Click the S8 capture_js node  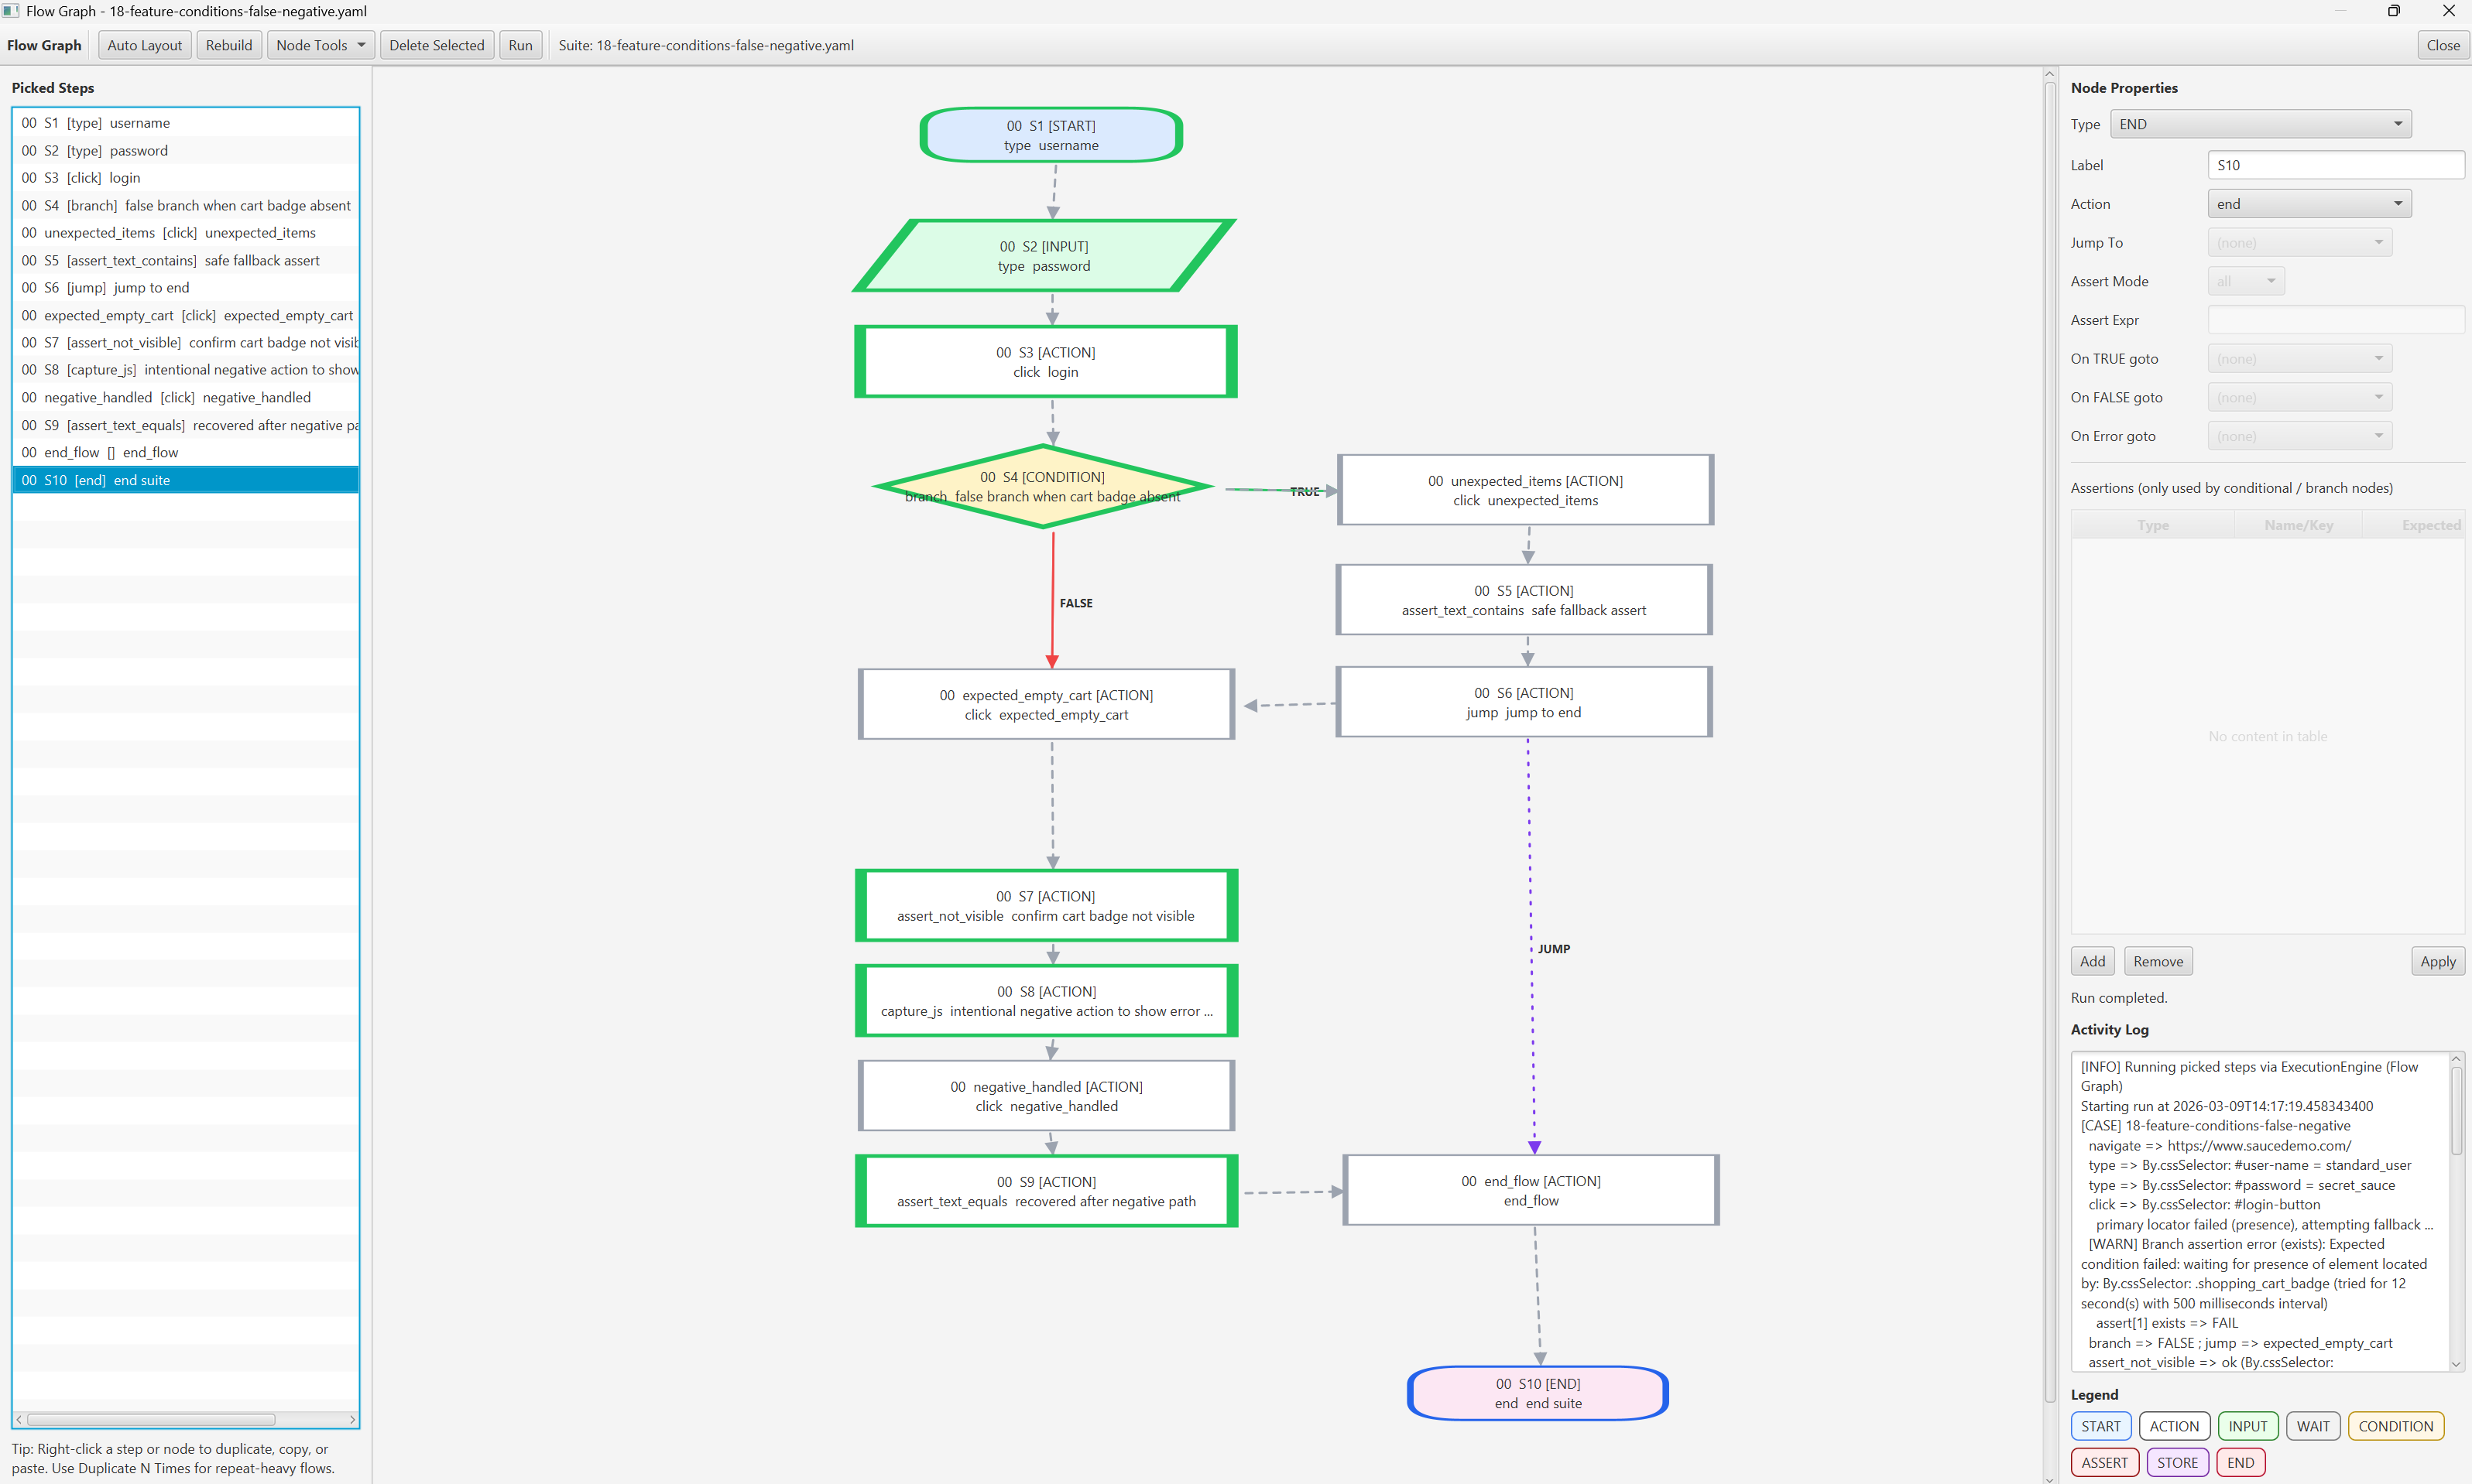click(1047, 1001)
